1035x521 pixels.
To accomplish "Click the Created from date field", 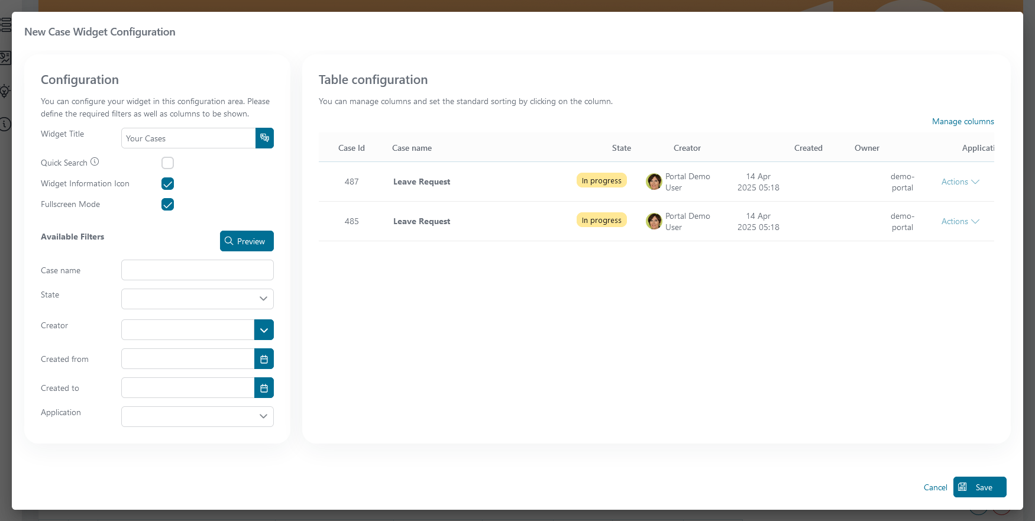I will tap(188, 359).
